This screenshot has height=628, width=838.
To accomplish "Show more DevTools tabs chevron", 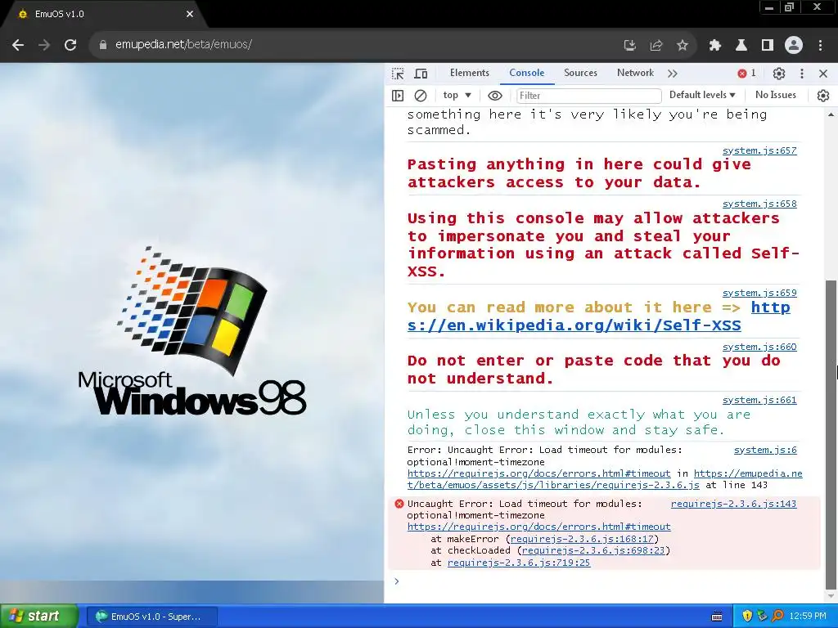I will 673,74.
